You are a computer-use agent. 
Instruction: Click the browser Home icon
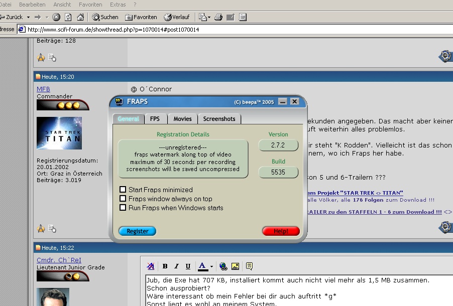click(80, 17)
